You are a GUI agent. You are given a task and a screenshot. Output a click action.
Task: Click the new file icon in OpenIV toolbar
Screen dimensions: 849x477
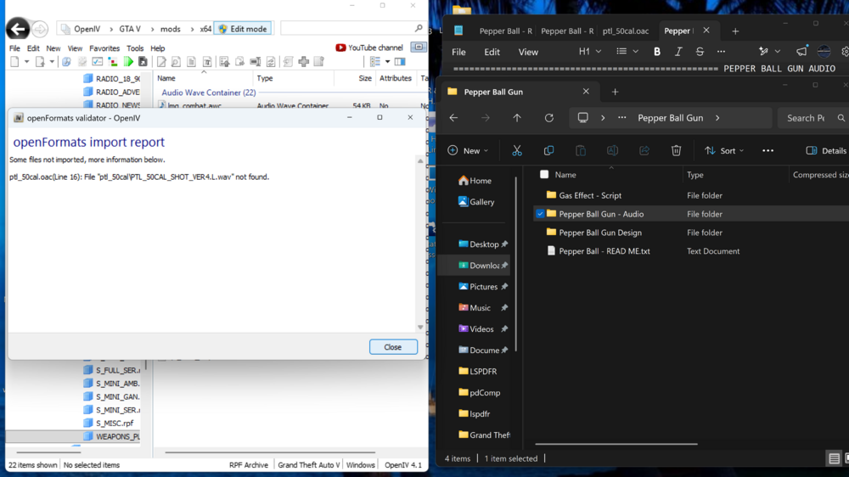coord(14,62)
